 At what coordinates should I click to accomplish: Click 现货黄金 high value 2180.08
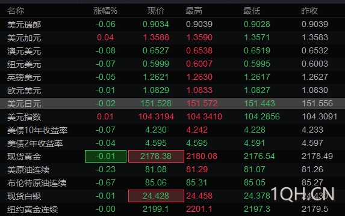[202, 156]
